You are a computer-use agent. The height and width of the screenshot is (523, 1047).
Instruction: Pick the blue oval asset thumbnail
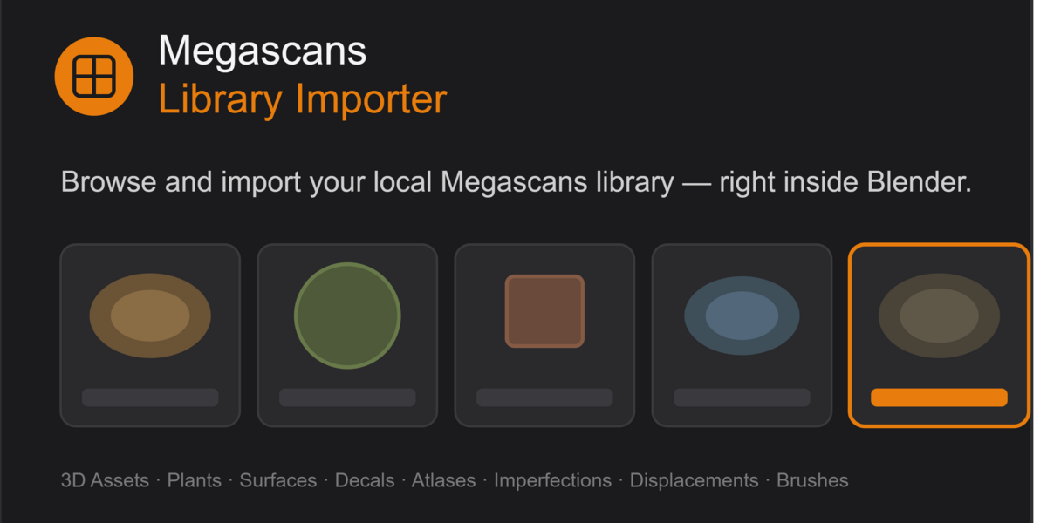coord(742,316)
